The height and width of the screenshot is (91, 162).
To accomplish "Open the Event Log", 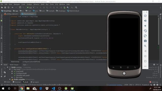I will point(154,82).
